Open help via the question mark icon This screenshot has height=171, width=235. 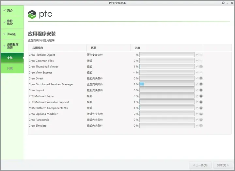click(223, 3)
